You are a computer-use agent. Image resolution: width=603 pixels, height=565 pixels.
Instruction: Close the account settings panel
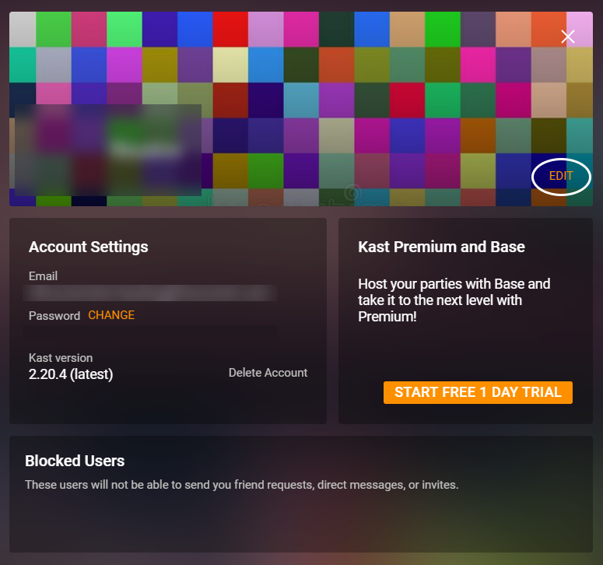568,37
